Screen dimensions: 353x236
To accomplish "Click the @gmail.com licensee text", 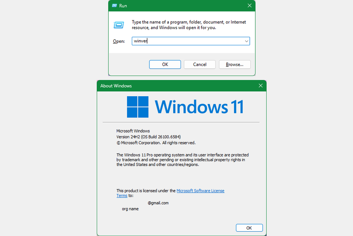I will [x=158, y=203].
